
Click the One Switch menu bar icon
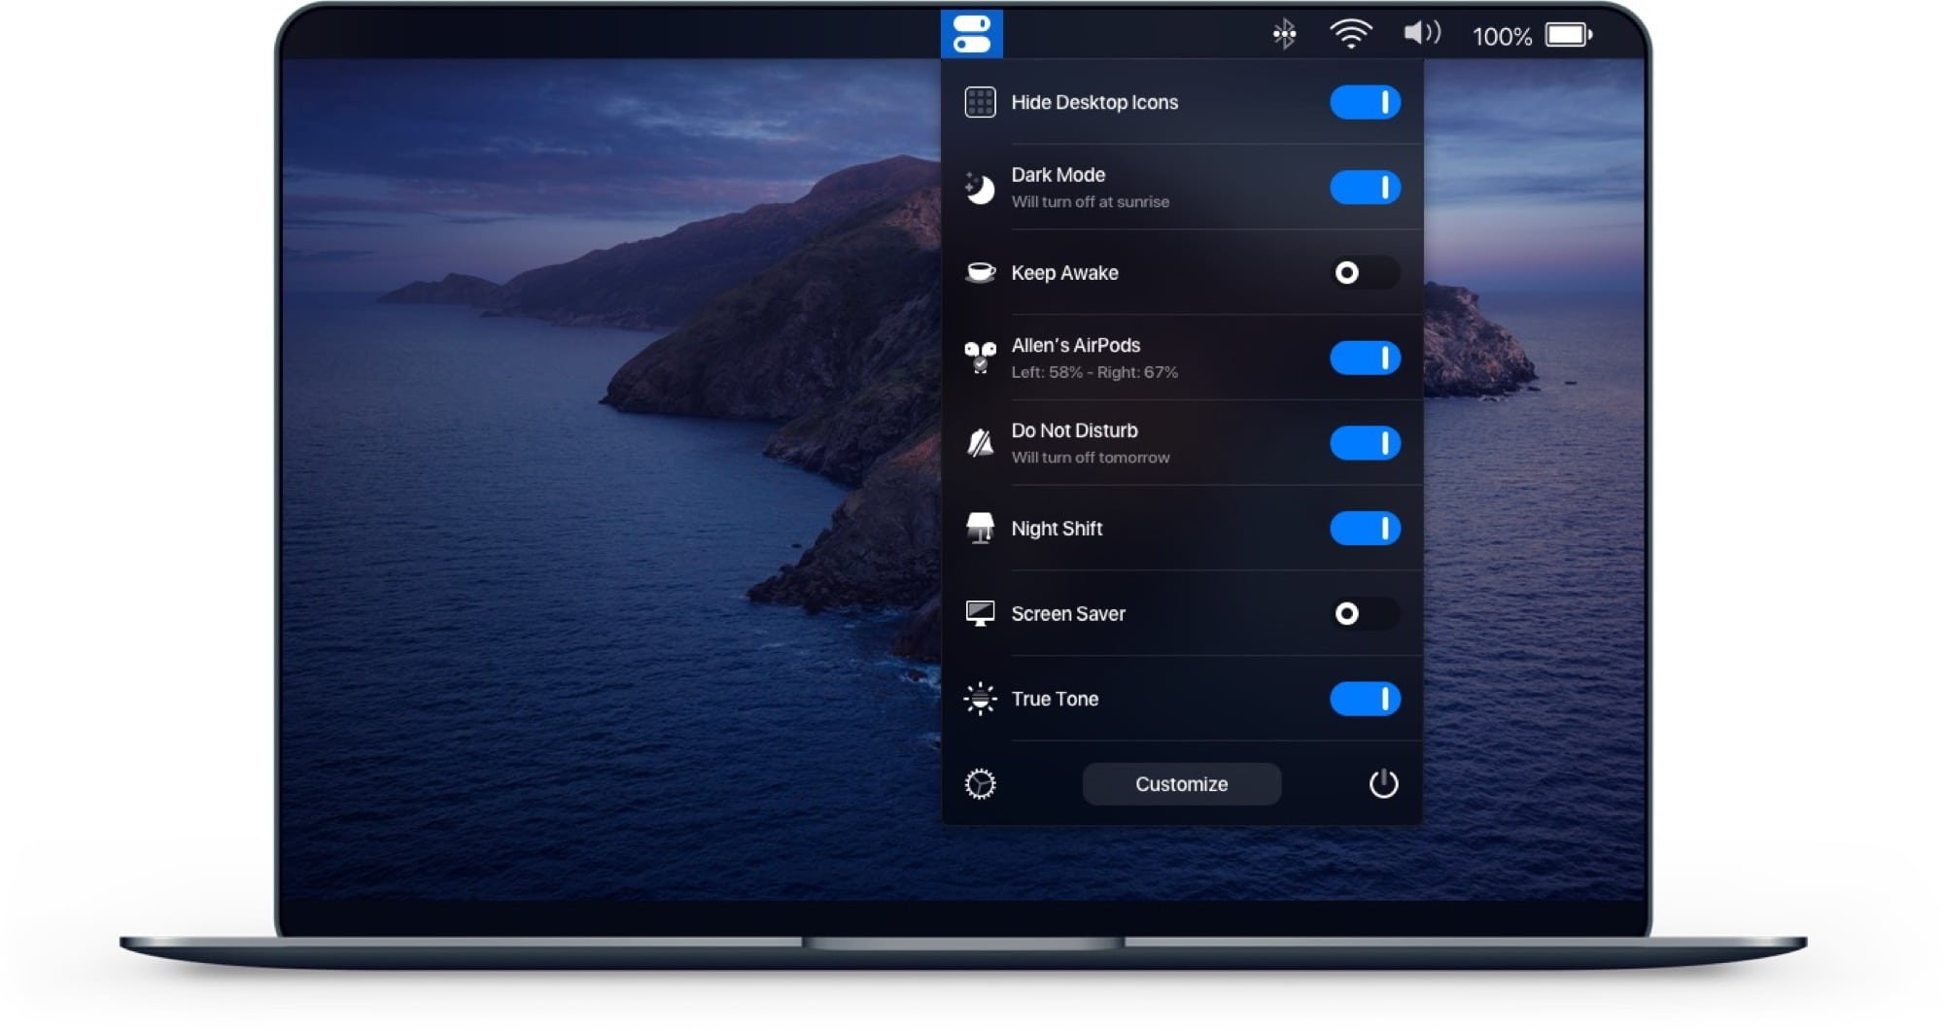972,32
